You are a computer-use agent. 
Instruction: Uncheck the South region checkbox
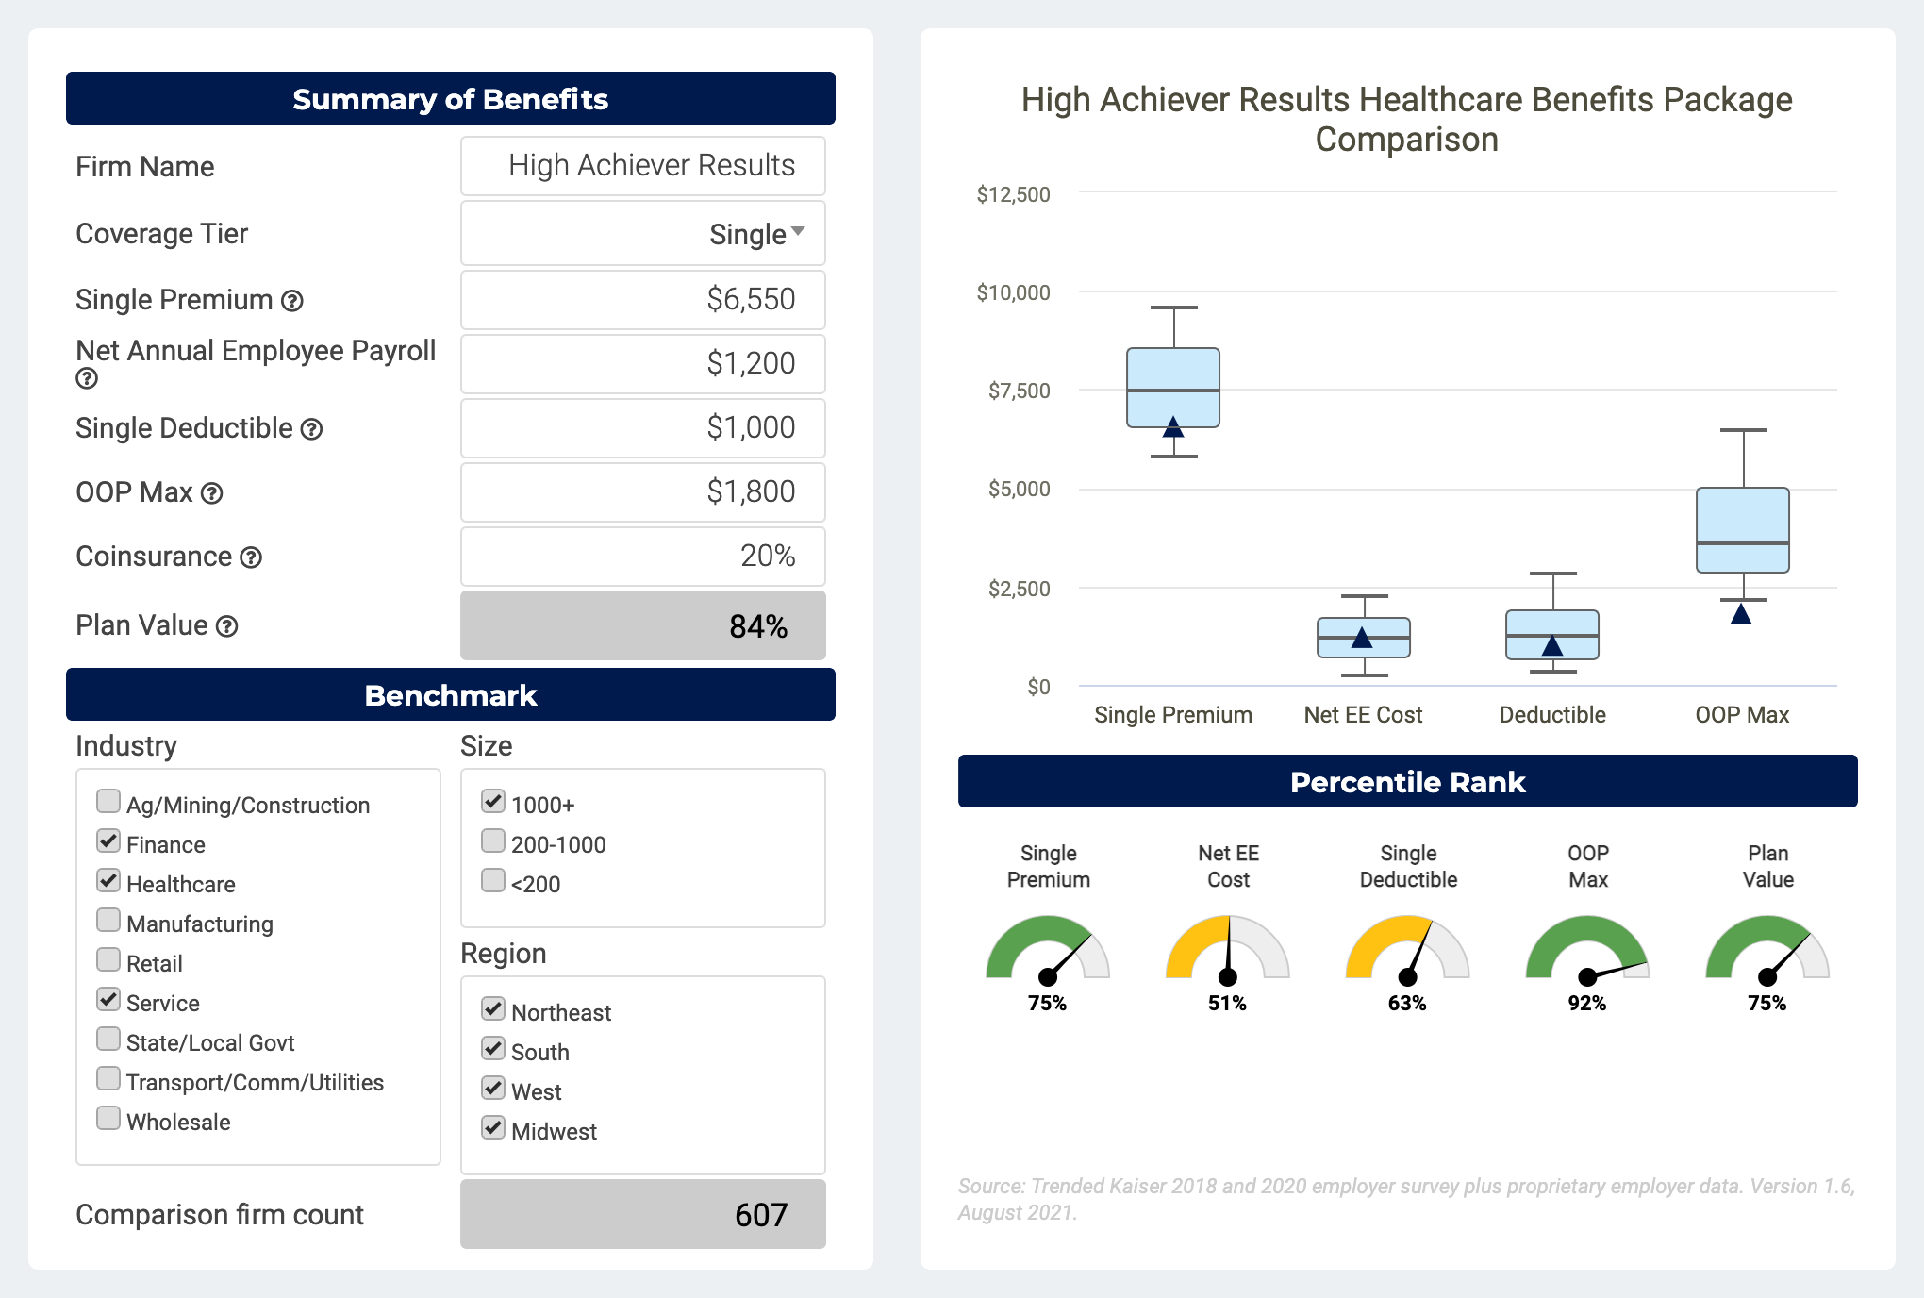493,1049
